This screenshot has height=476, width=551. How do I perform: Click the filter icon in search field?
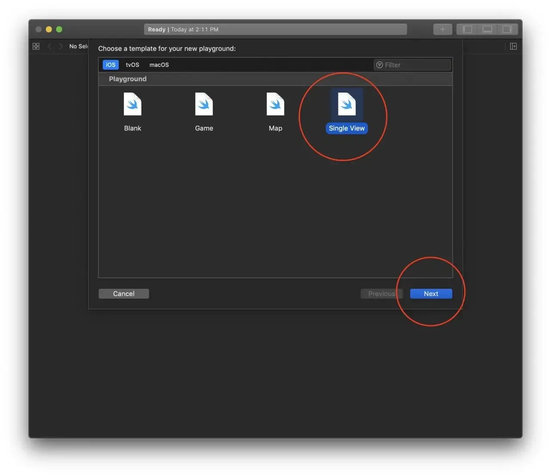point(380,65)
